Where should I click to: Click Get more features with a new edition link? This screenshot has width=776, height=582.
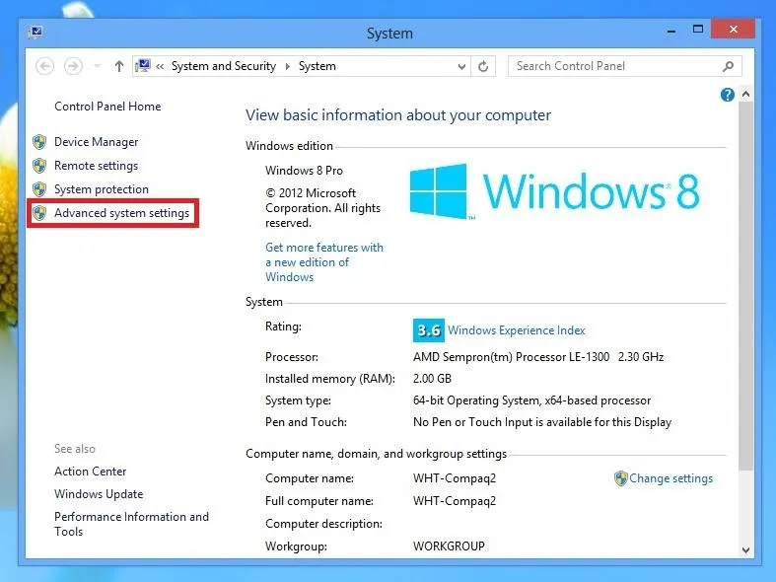coord(324,262)
